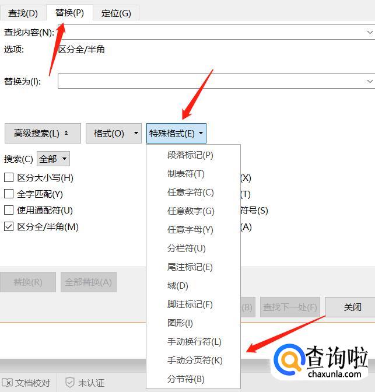Select 段落标记(P) from the menu
This screenshot has width=375, height=392.
point(190,155)
